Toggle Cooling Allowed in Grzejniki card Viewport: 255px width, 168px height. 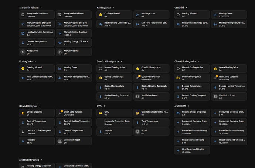coord(178,15)
